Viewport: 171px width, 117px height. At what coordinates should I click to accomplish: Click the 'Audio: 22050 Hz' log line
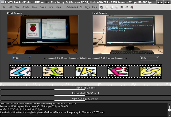21,109
